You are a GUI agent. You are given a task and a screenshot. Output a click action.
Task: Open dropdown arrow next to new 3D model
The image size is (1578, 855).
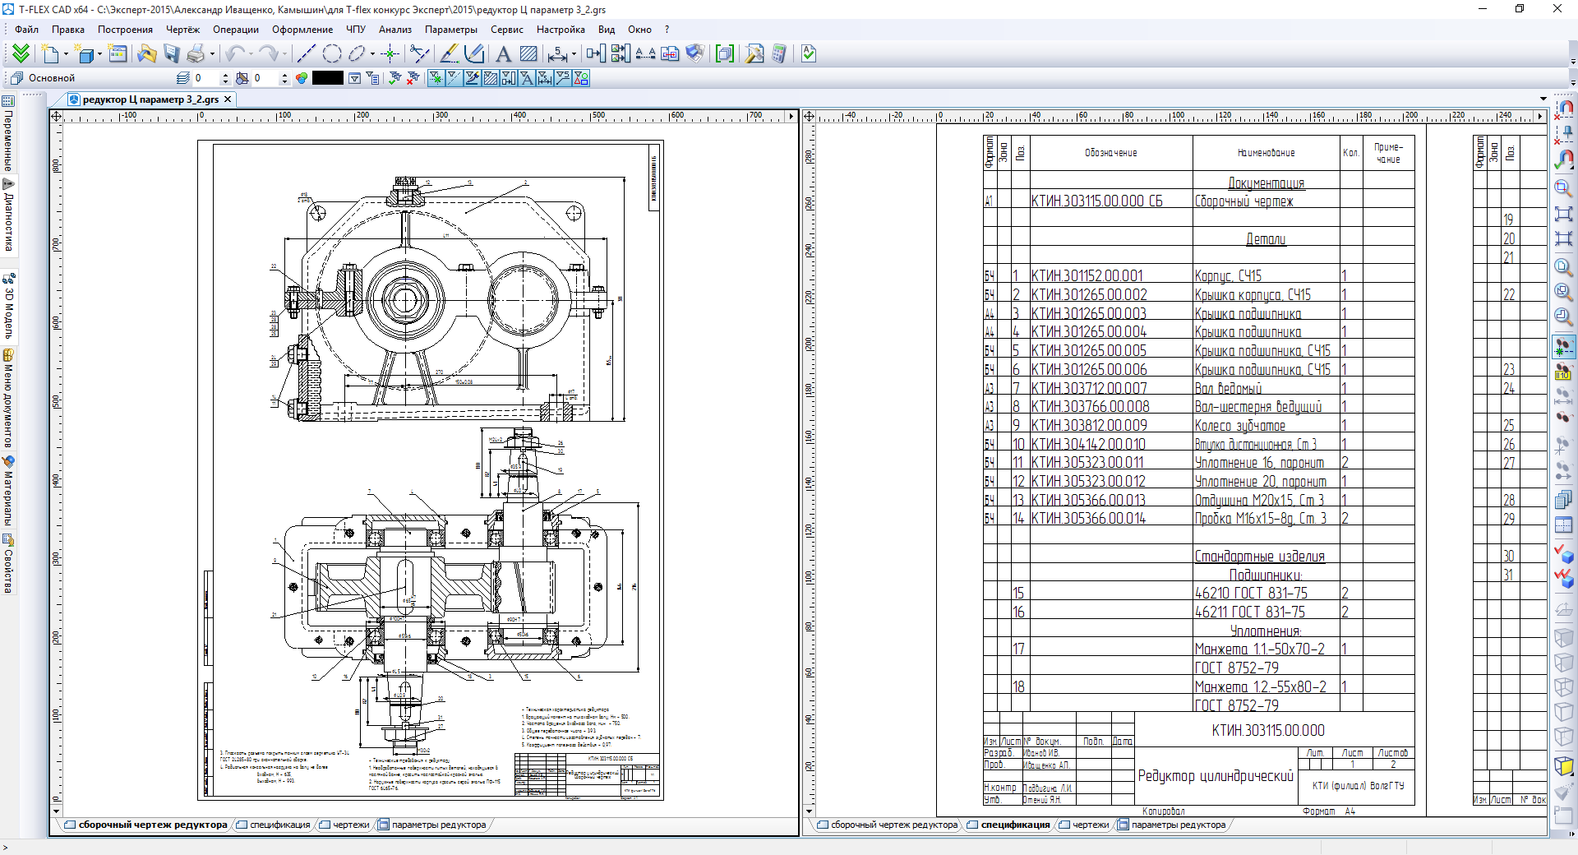(x=99, y=54)
